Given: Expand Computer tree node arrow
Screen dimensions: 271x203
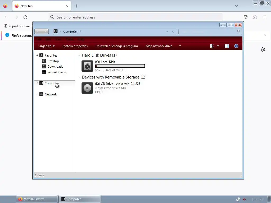Looking at the screenshot, I should coord(37,83).
